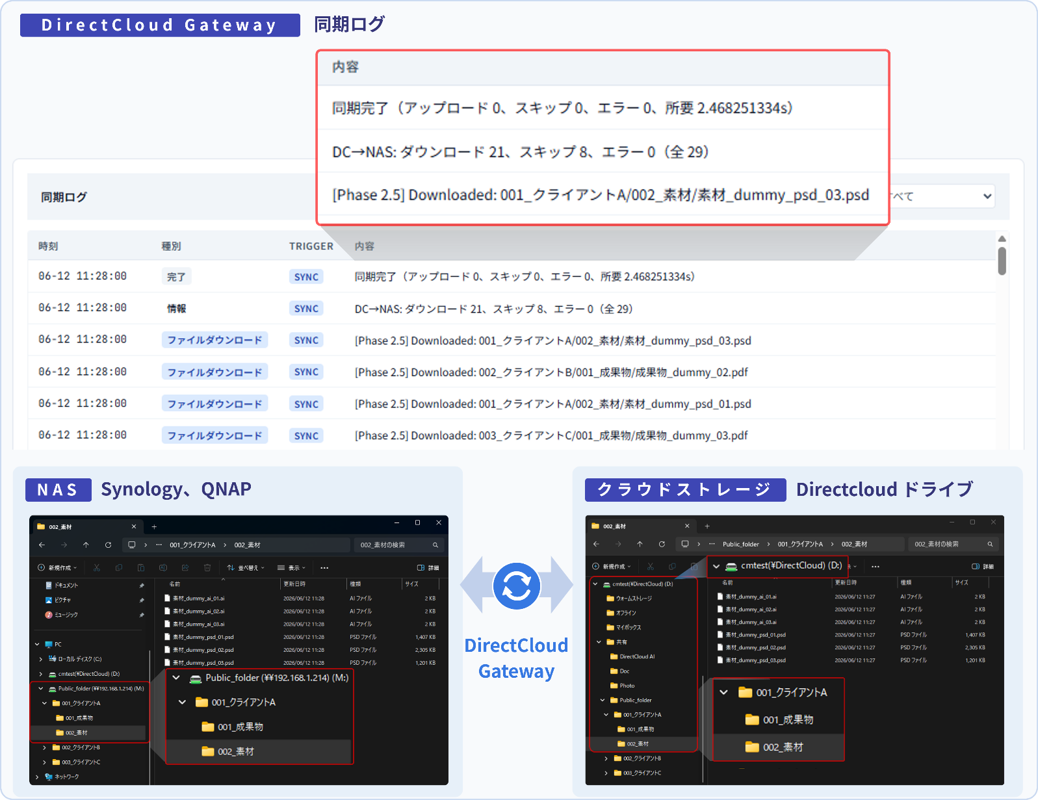
Task: Click the 002_素材の検索 box in NAS Explorer
Action: tap(398, 545)
